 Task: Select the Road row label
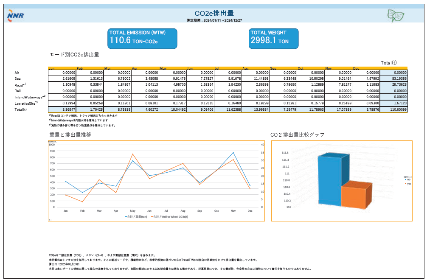20,85
